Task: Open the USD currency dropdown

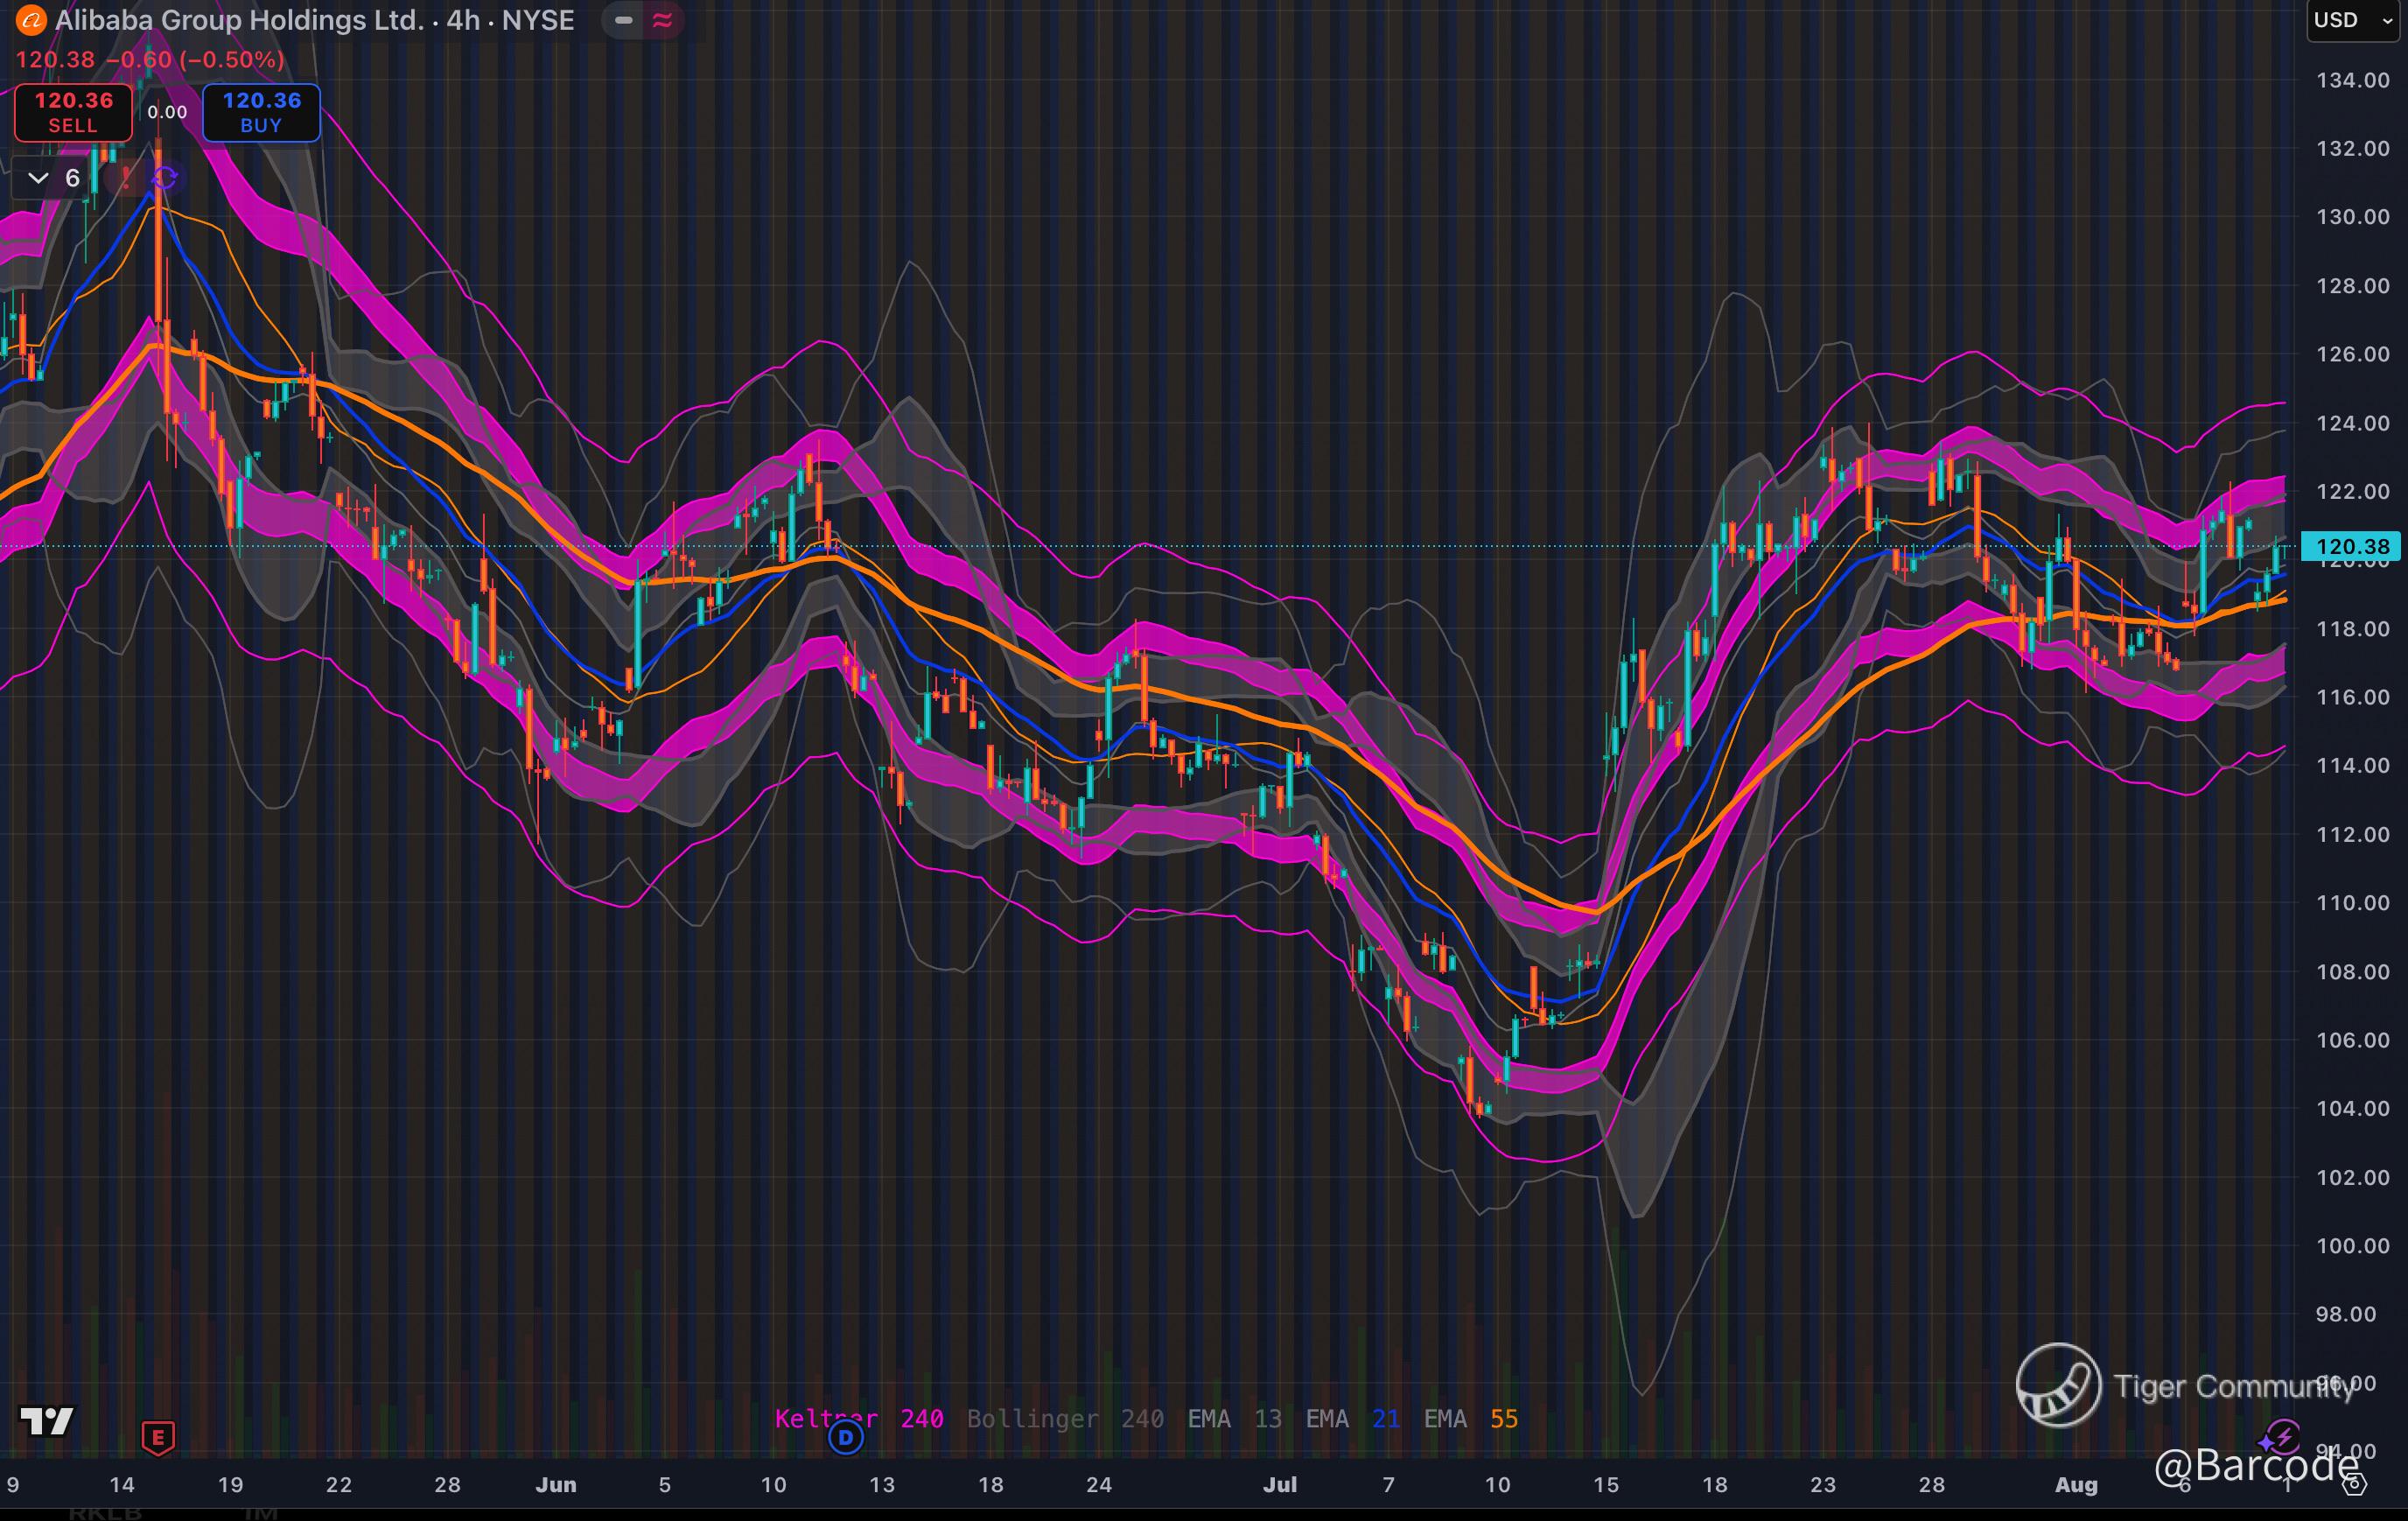Action: point(2352,20)
